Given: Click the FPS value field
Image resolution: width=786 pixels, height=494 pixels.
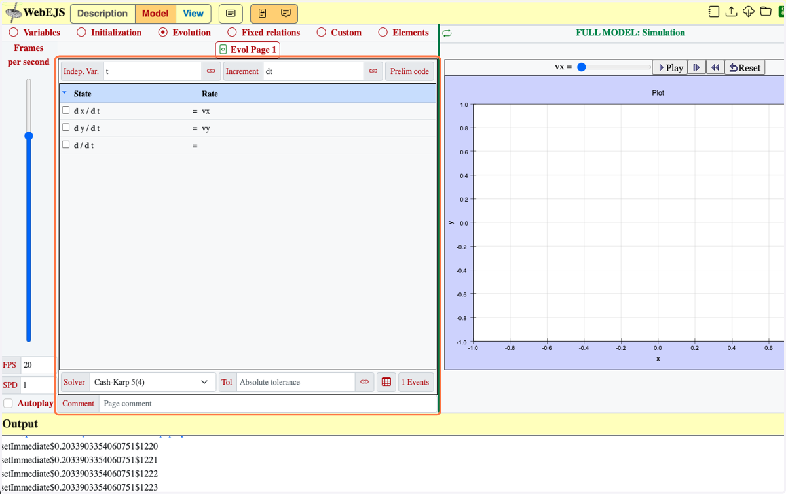Looking at the screenshot, I should (x=37, y=365).
